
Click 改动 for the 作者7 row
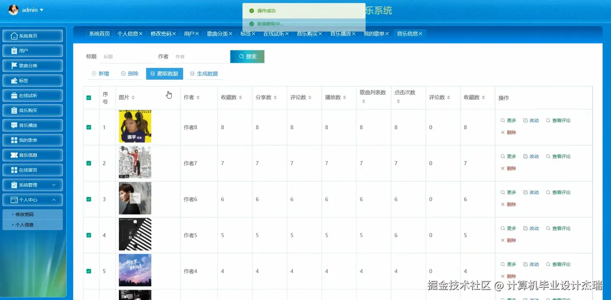(x=531, y=156)
